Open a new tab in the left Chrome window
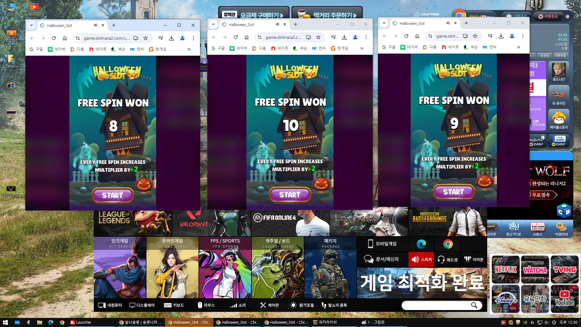Screen dimensions: 581x327 point(114,25)
